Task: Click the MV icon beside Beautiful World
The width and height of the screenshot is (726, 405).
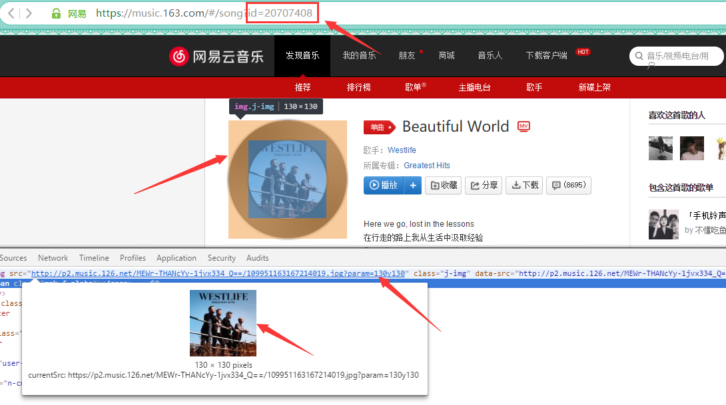Action: (524, 126)
